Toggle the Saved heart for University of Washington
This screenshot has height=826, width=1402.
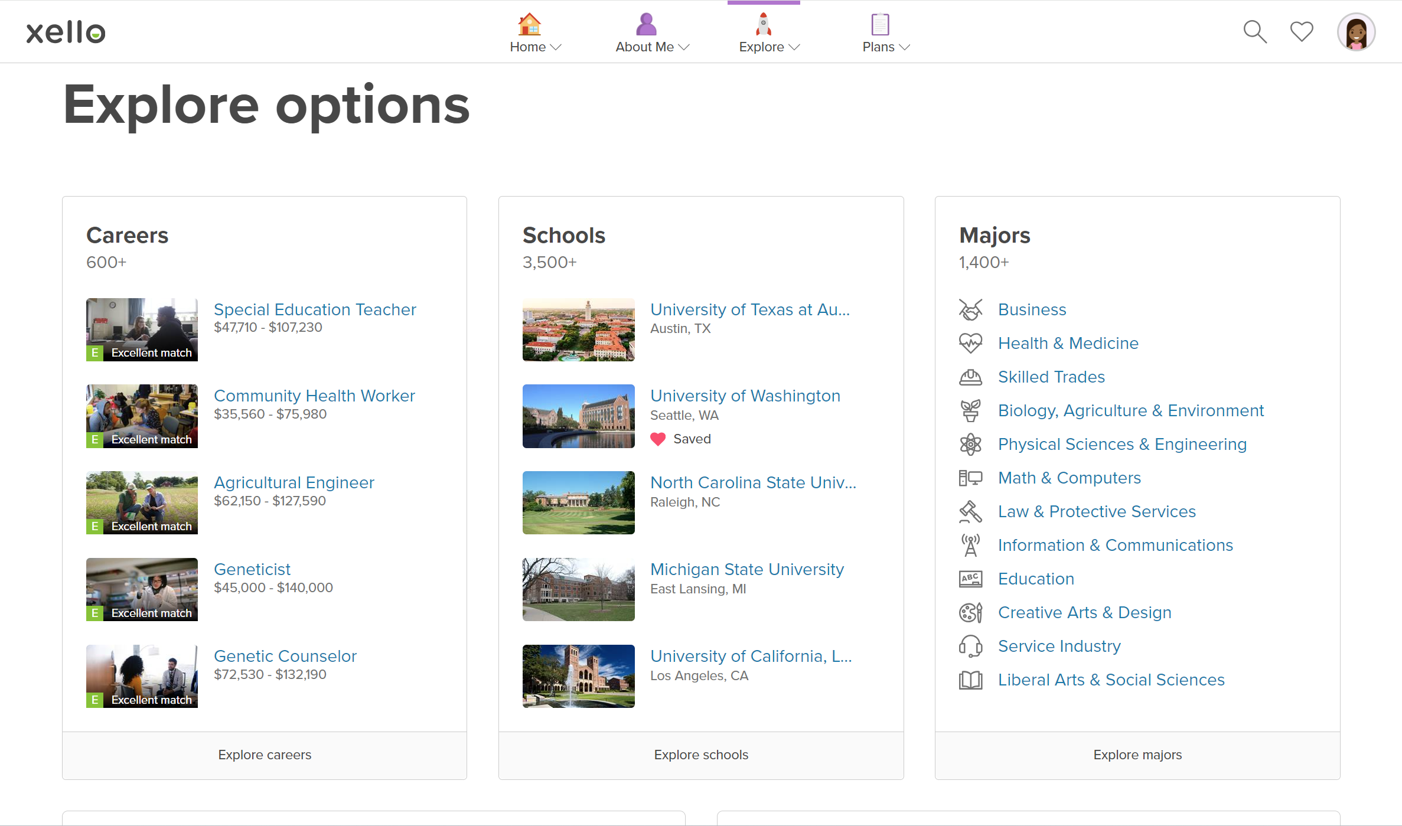[658, 439]
